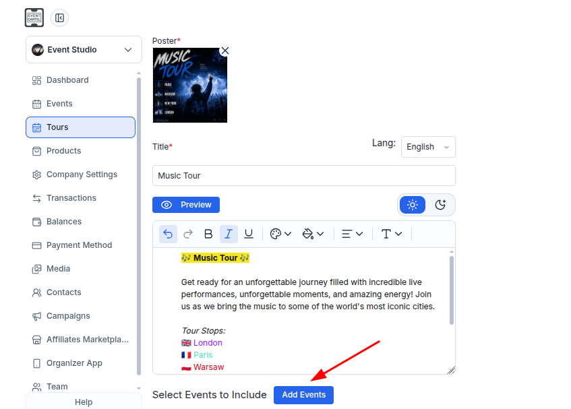
Task: Toggle underline formatting
Action: click(x=249, y=234)
